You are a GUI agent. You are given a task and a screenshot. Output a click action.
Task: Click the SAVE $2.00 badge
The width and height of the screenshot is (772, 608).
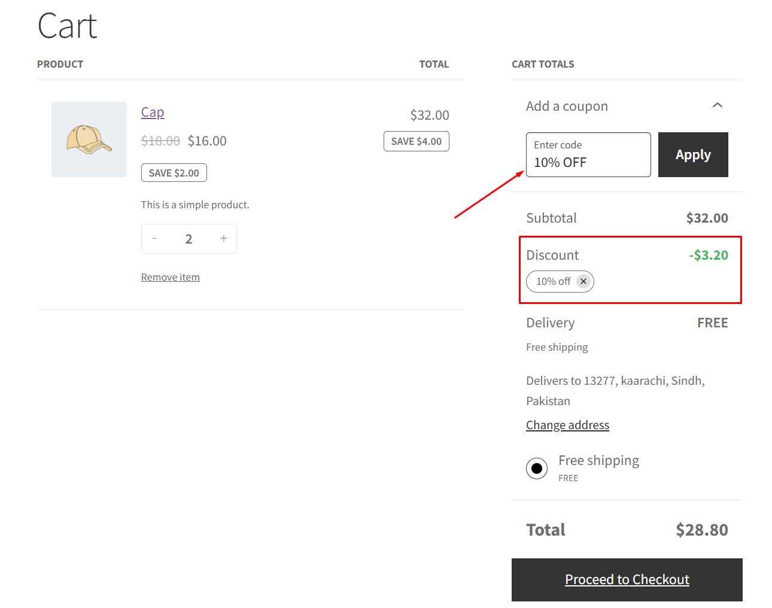click(174, 173)
